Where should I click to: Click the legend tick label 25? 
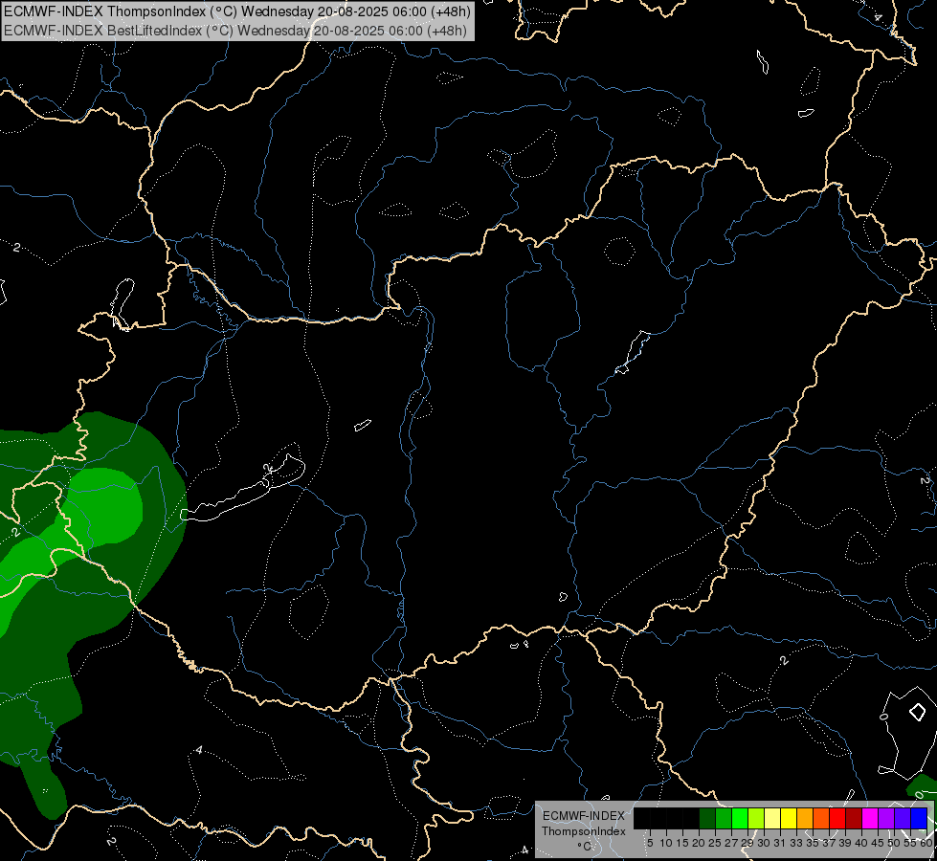pyautogui.click(x=715, y=843)
